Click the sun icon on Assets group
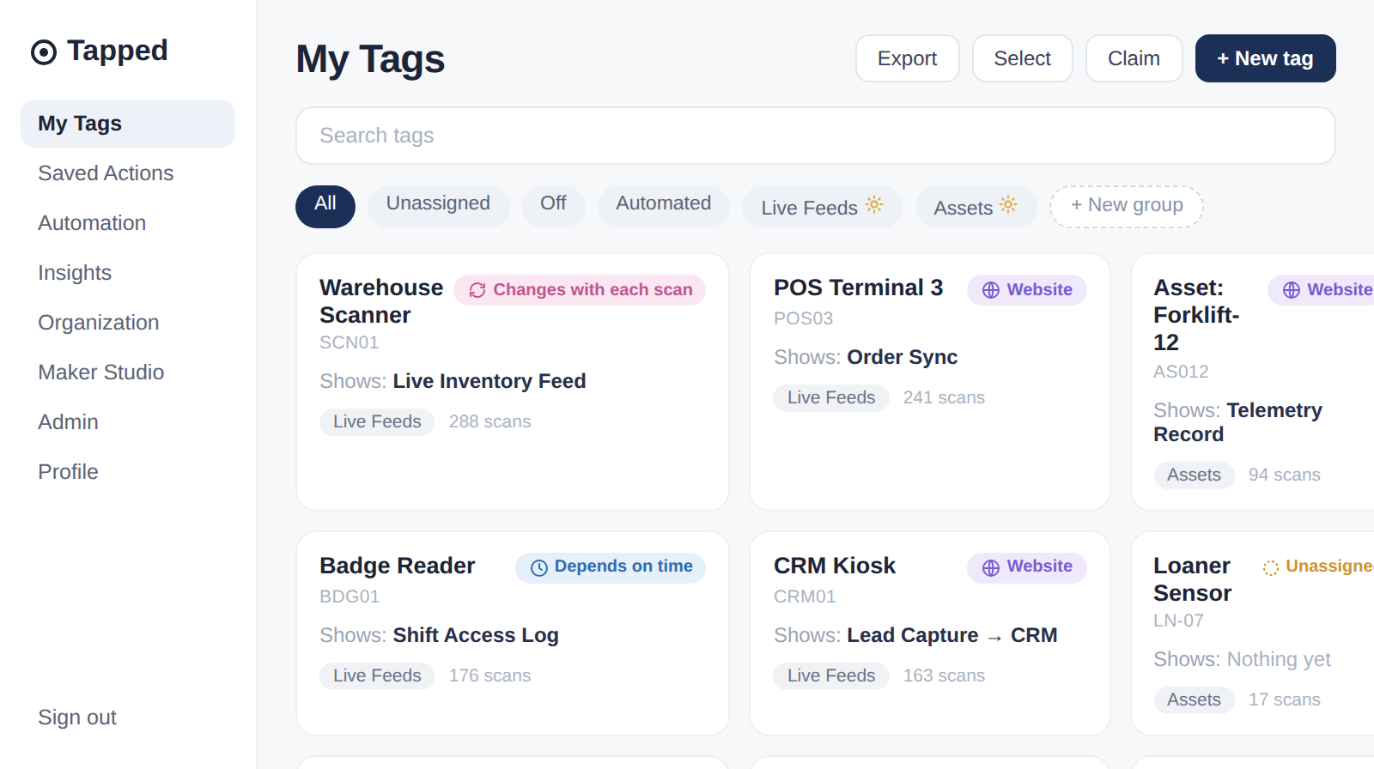The width and height of the screenshot is (1374, 769). pyautogui.click(x=1008, y=204)
